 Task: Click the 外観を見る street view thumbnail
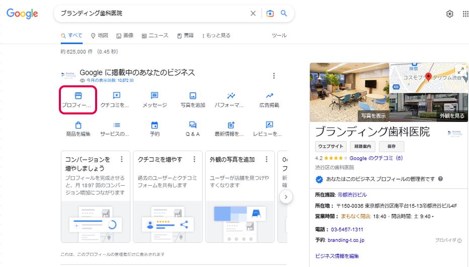click(429, 107)
